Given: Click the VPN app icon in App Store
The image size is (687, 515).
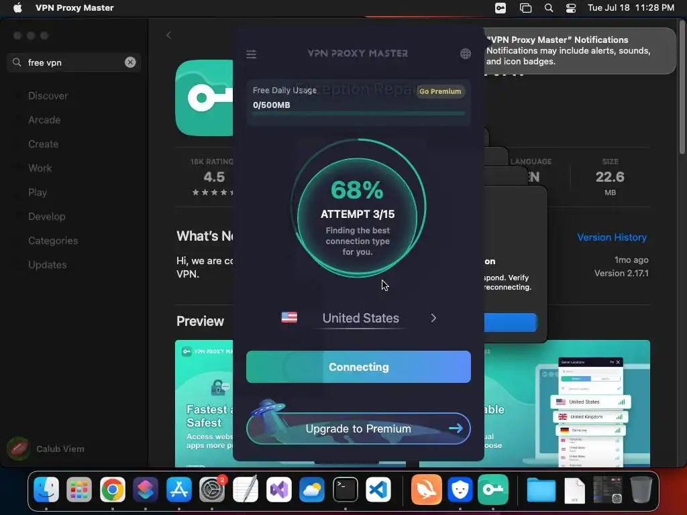Looking at the screenshot, I should [204, 98].
